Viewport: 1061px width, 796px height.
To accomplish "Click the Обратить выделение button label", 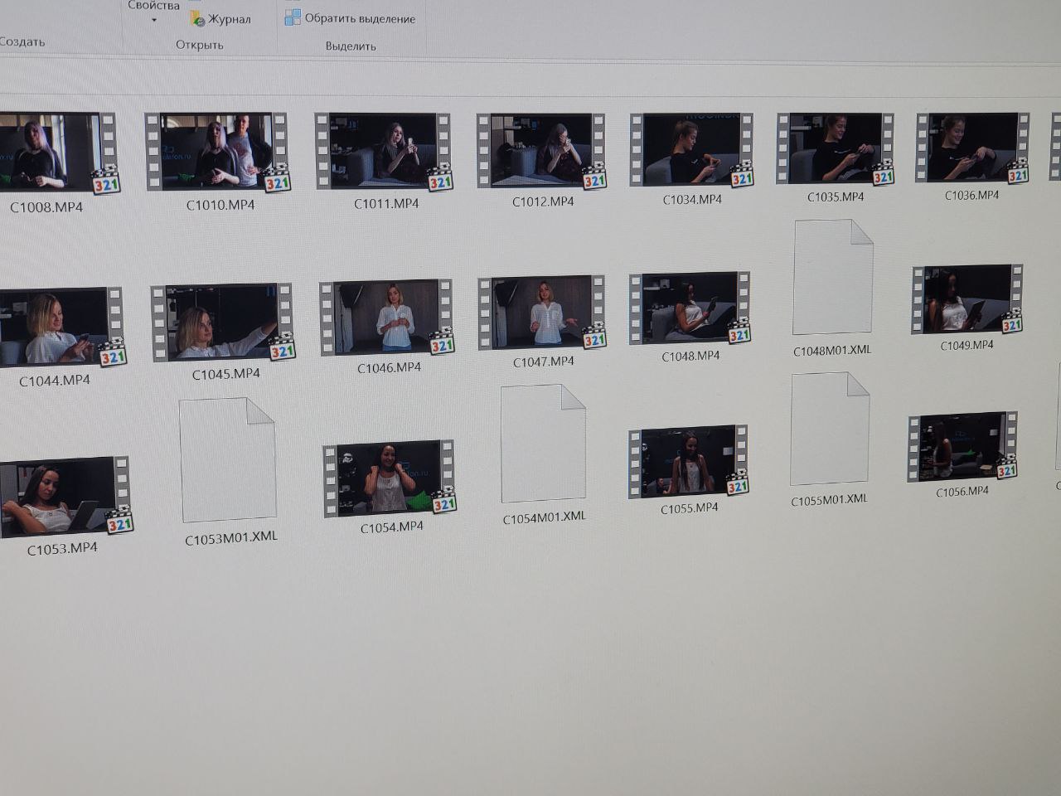I will (360, 18).
